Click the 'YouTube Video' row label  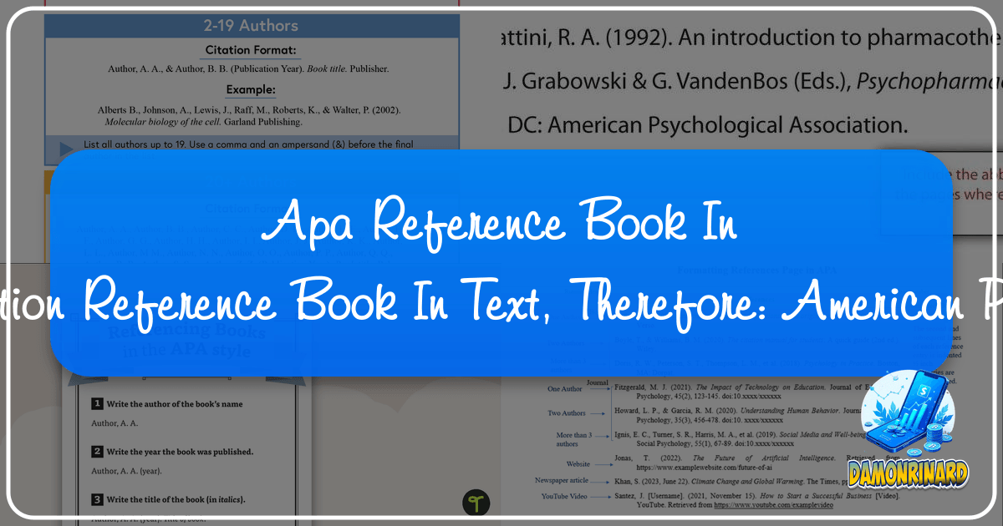pyautogui.click(x=563, y=497)
